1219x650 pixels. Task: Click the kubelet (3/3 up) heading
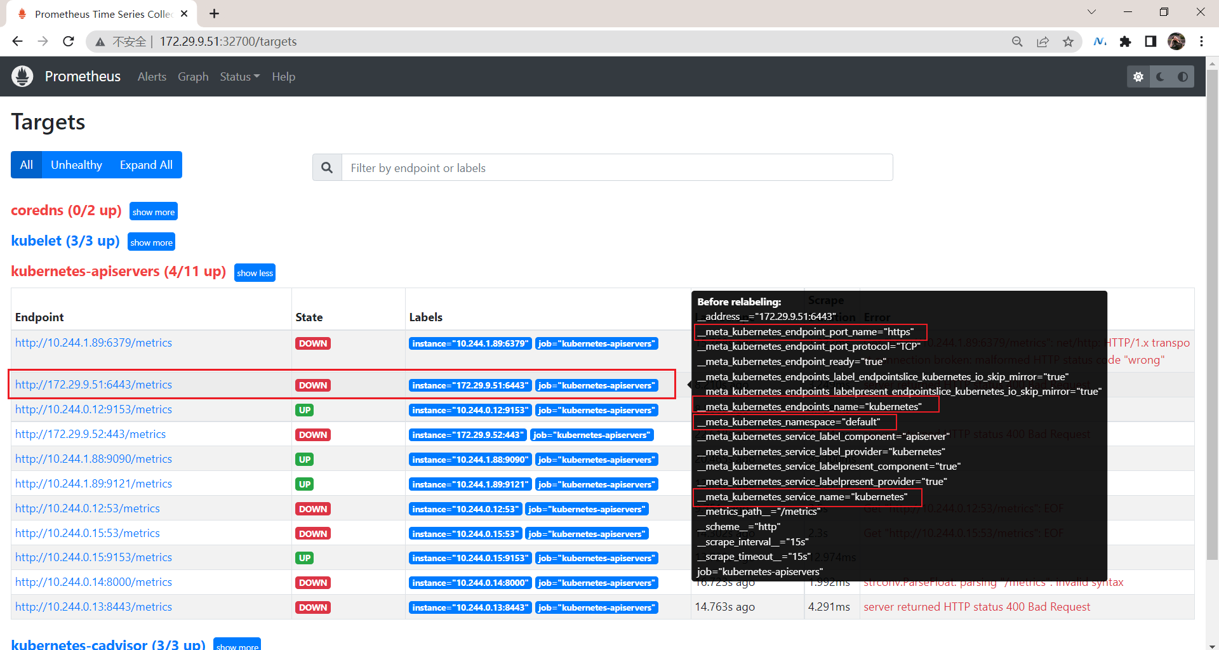(65, 241)
